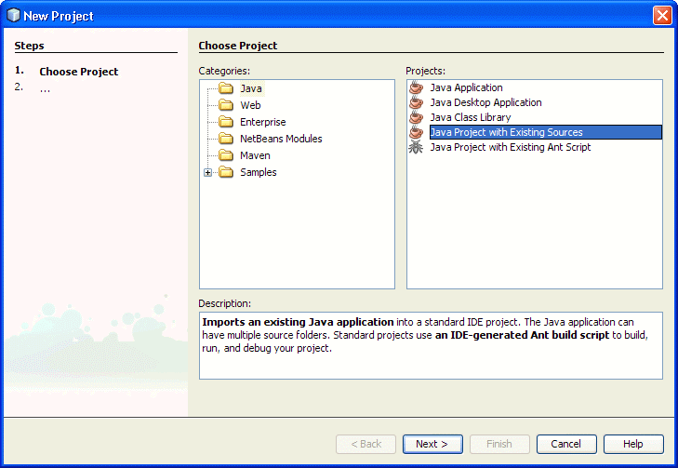Select the Java category
This screenshot has height=468, width=678.
click(251, 88)
